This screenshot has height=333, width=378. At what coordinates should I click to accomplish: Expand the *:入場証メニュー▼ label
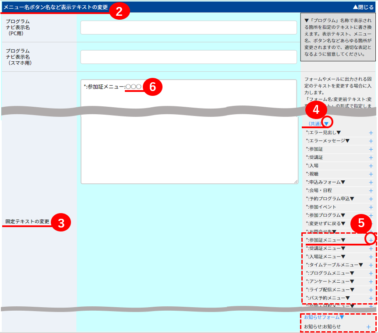click(325, 256)
